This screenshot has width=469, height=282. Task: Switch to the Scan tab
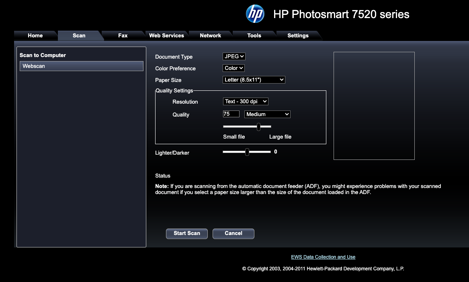coord(79,35)
